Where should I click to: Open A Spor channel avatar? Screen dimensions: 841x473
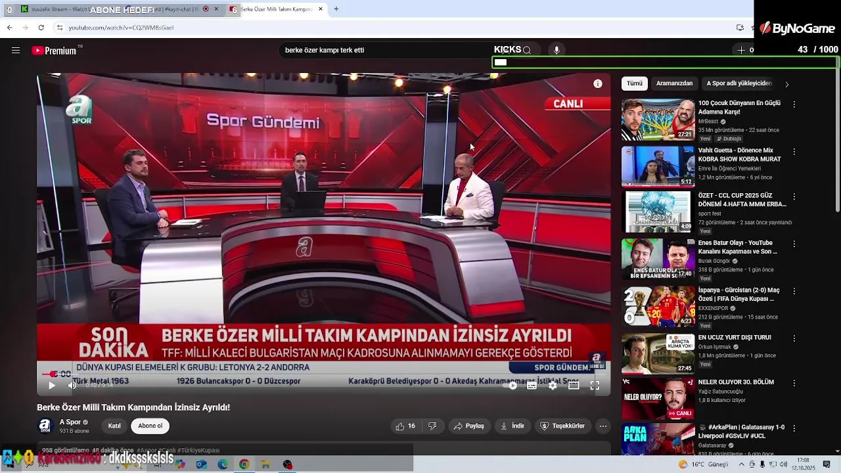tap(45, 426)
